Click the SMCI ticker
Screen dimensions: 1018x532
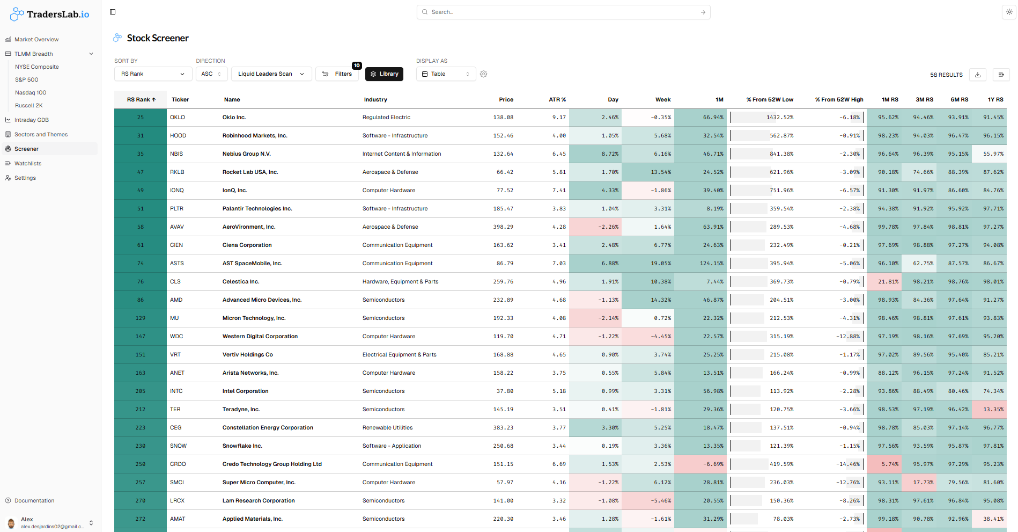[177, 482]
